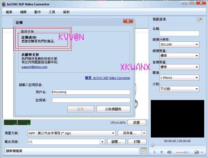Screen dimensions: 208x158
Task: Click the 以後提醒我 button
Action: [113, 109]
